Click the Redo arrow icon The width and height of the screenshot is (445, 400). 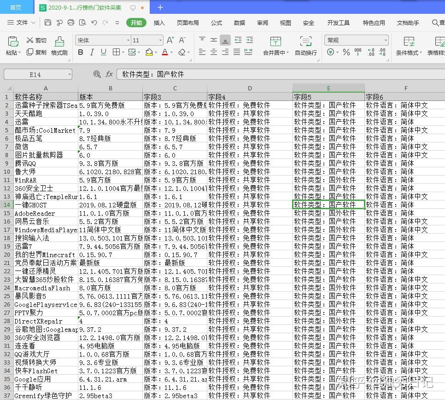[x=105, y=23]
